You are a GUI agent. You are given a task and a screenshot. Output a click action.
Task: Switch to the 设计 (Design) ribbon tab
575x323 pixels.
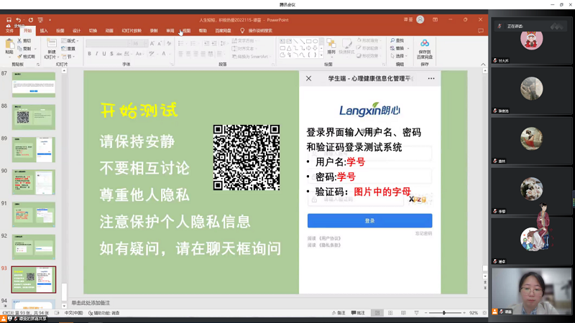tap(76, 31)
